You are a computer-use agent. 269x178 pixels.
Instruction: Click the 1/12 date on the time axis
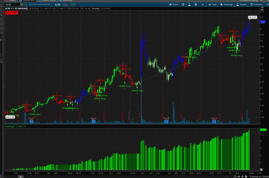click(x=142, y=173)
